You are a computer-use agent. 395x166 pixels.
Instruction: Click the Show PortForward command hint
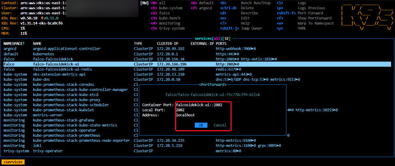pyautogui.click(x=314, y=18)
